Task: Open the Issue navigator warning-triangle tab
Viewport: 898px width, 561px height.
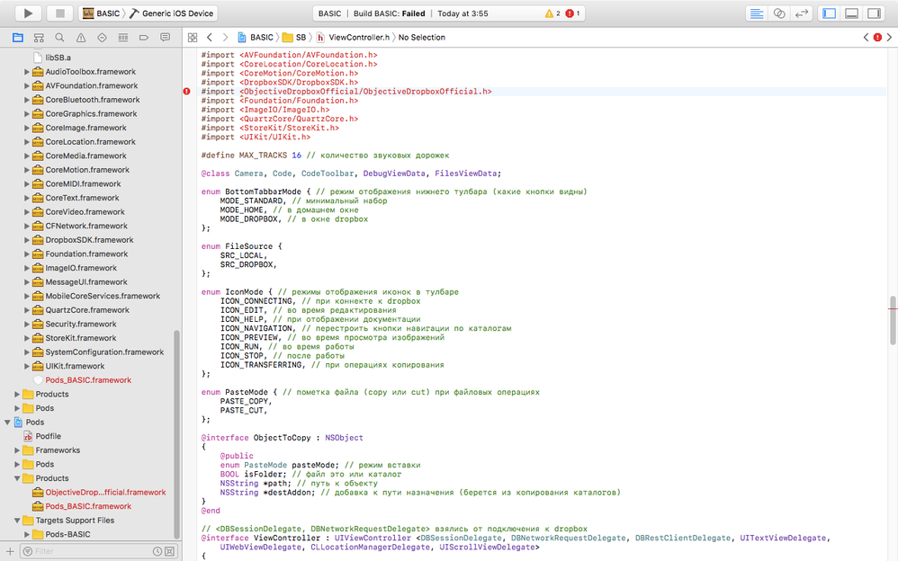Action: (x=81, y=38)
